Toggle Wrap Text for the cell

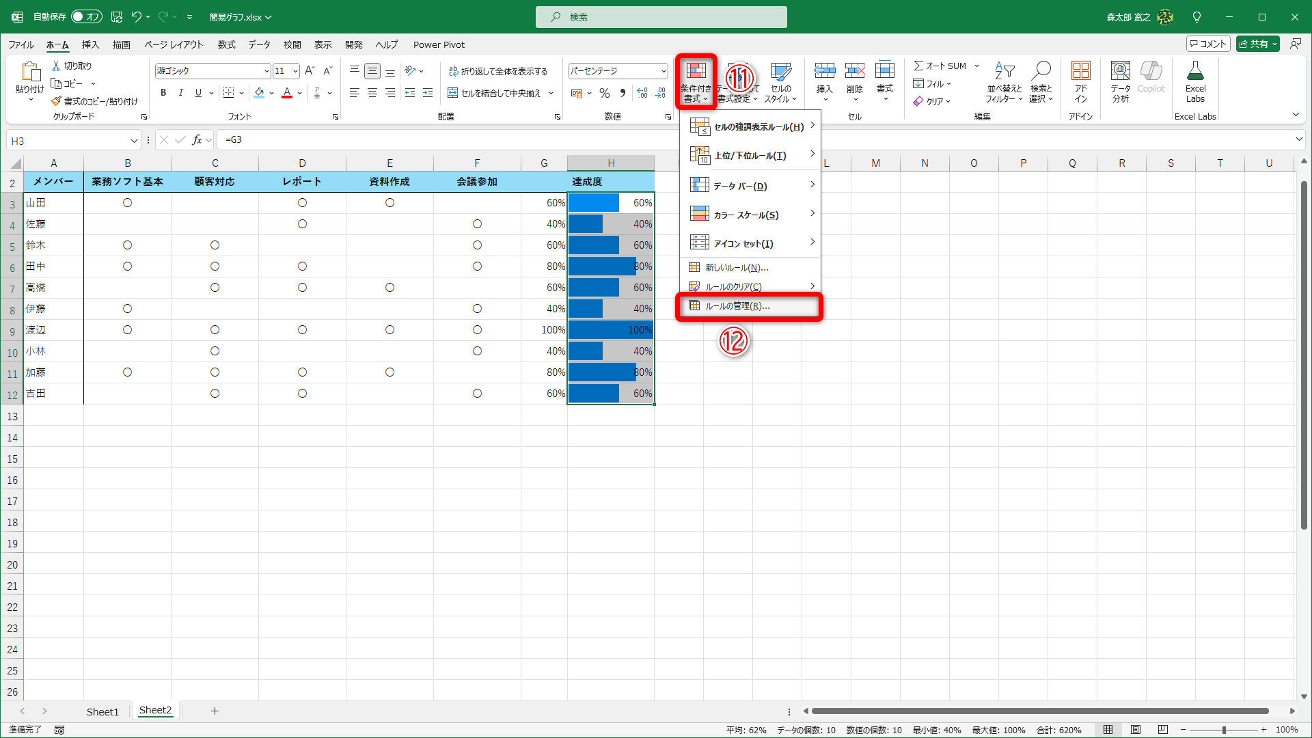[x=497, y=71]
